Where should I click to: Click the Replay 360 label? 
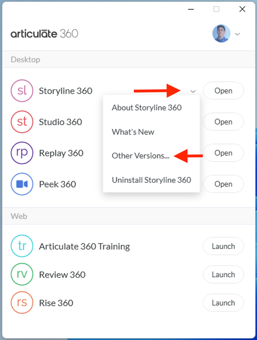point(61,153)
